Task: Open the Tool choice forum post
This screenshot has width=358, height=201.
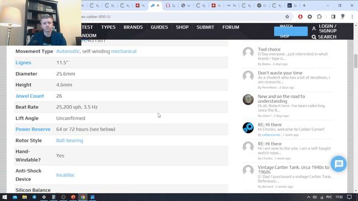Action: 269,49
